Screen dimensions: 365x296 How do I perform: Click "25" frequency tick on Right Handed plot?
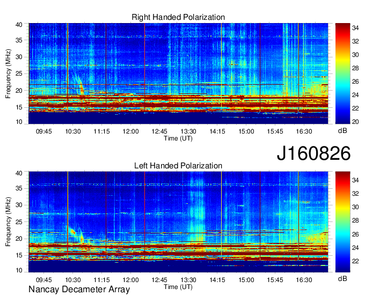19,73
